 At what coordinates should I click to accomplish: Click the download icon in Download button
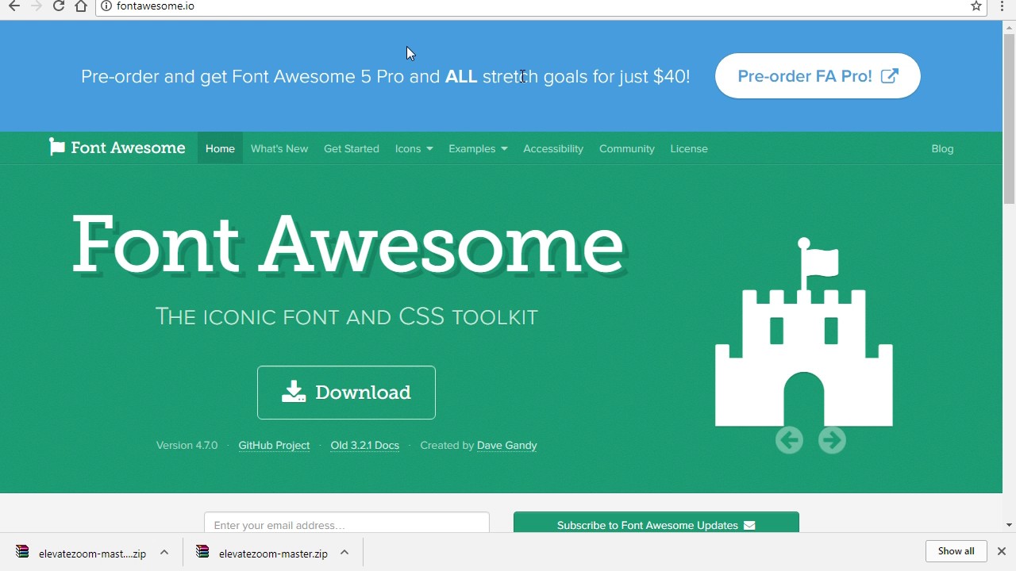[294, 392]
